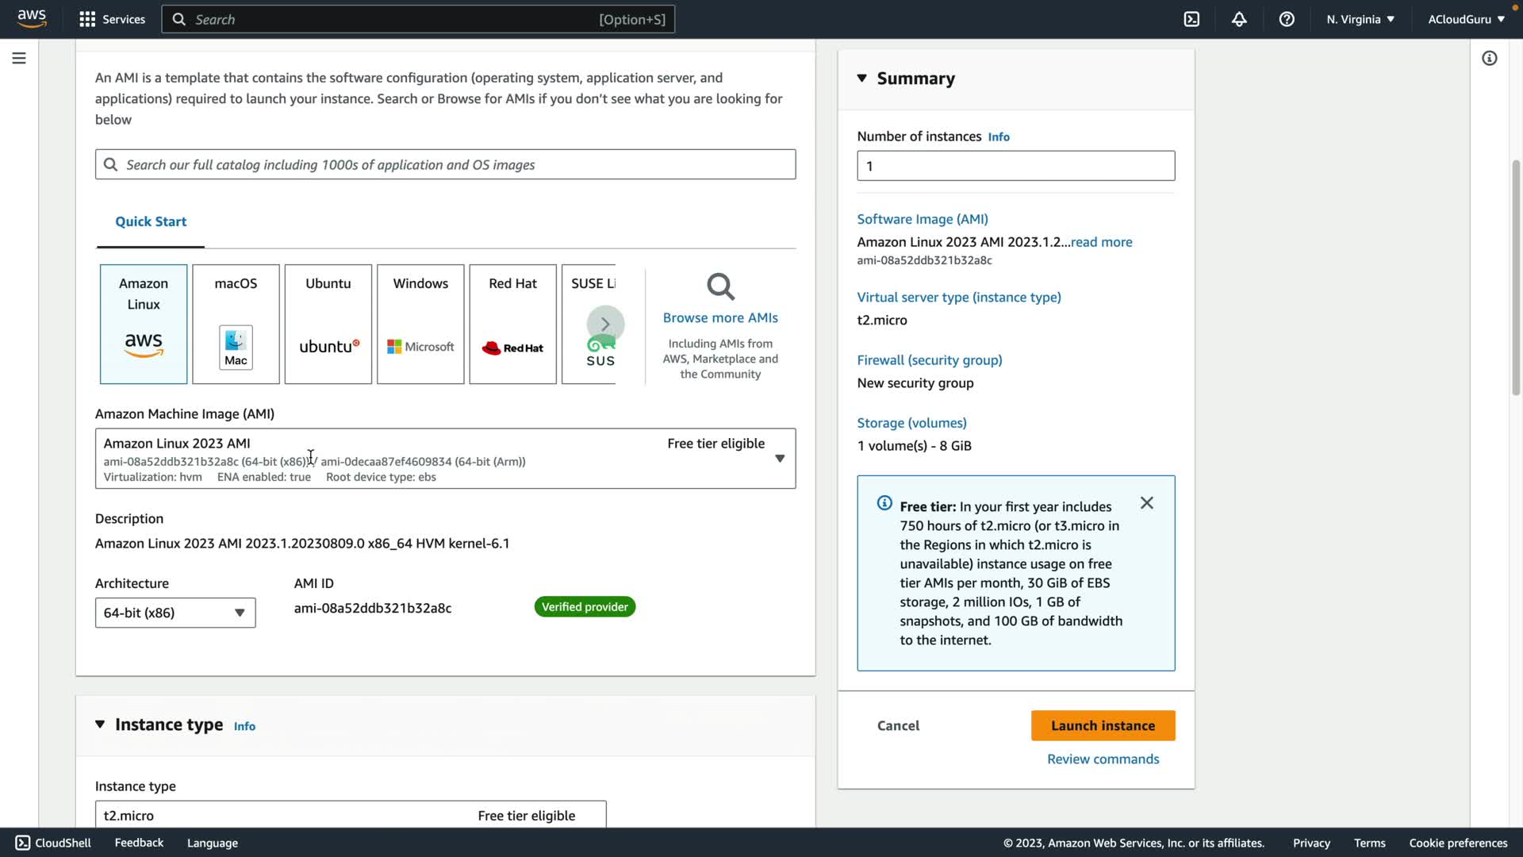Dismiss the Free tier info box
The image size is (1523, 857).
click(1146, 503)
